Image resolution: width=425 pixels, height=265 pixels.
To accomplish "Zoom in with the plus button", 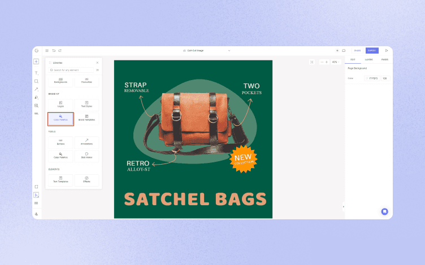I will (x=326, y=62).
